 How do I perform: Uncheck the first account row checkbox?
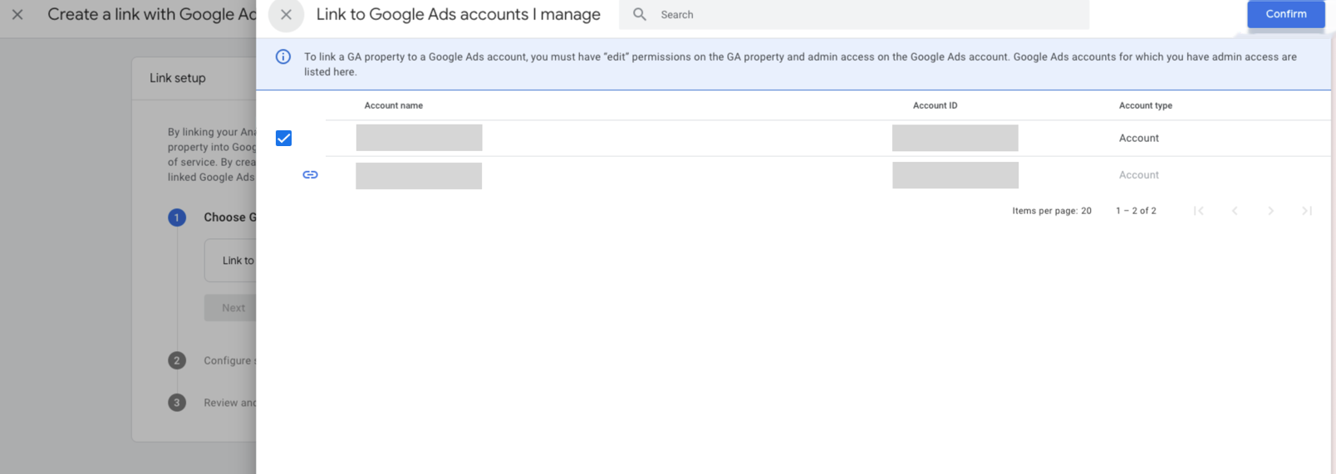tap(283, 139)
